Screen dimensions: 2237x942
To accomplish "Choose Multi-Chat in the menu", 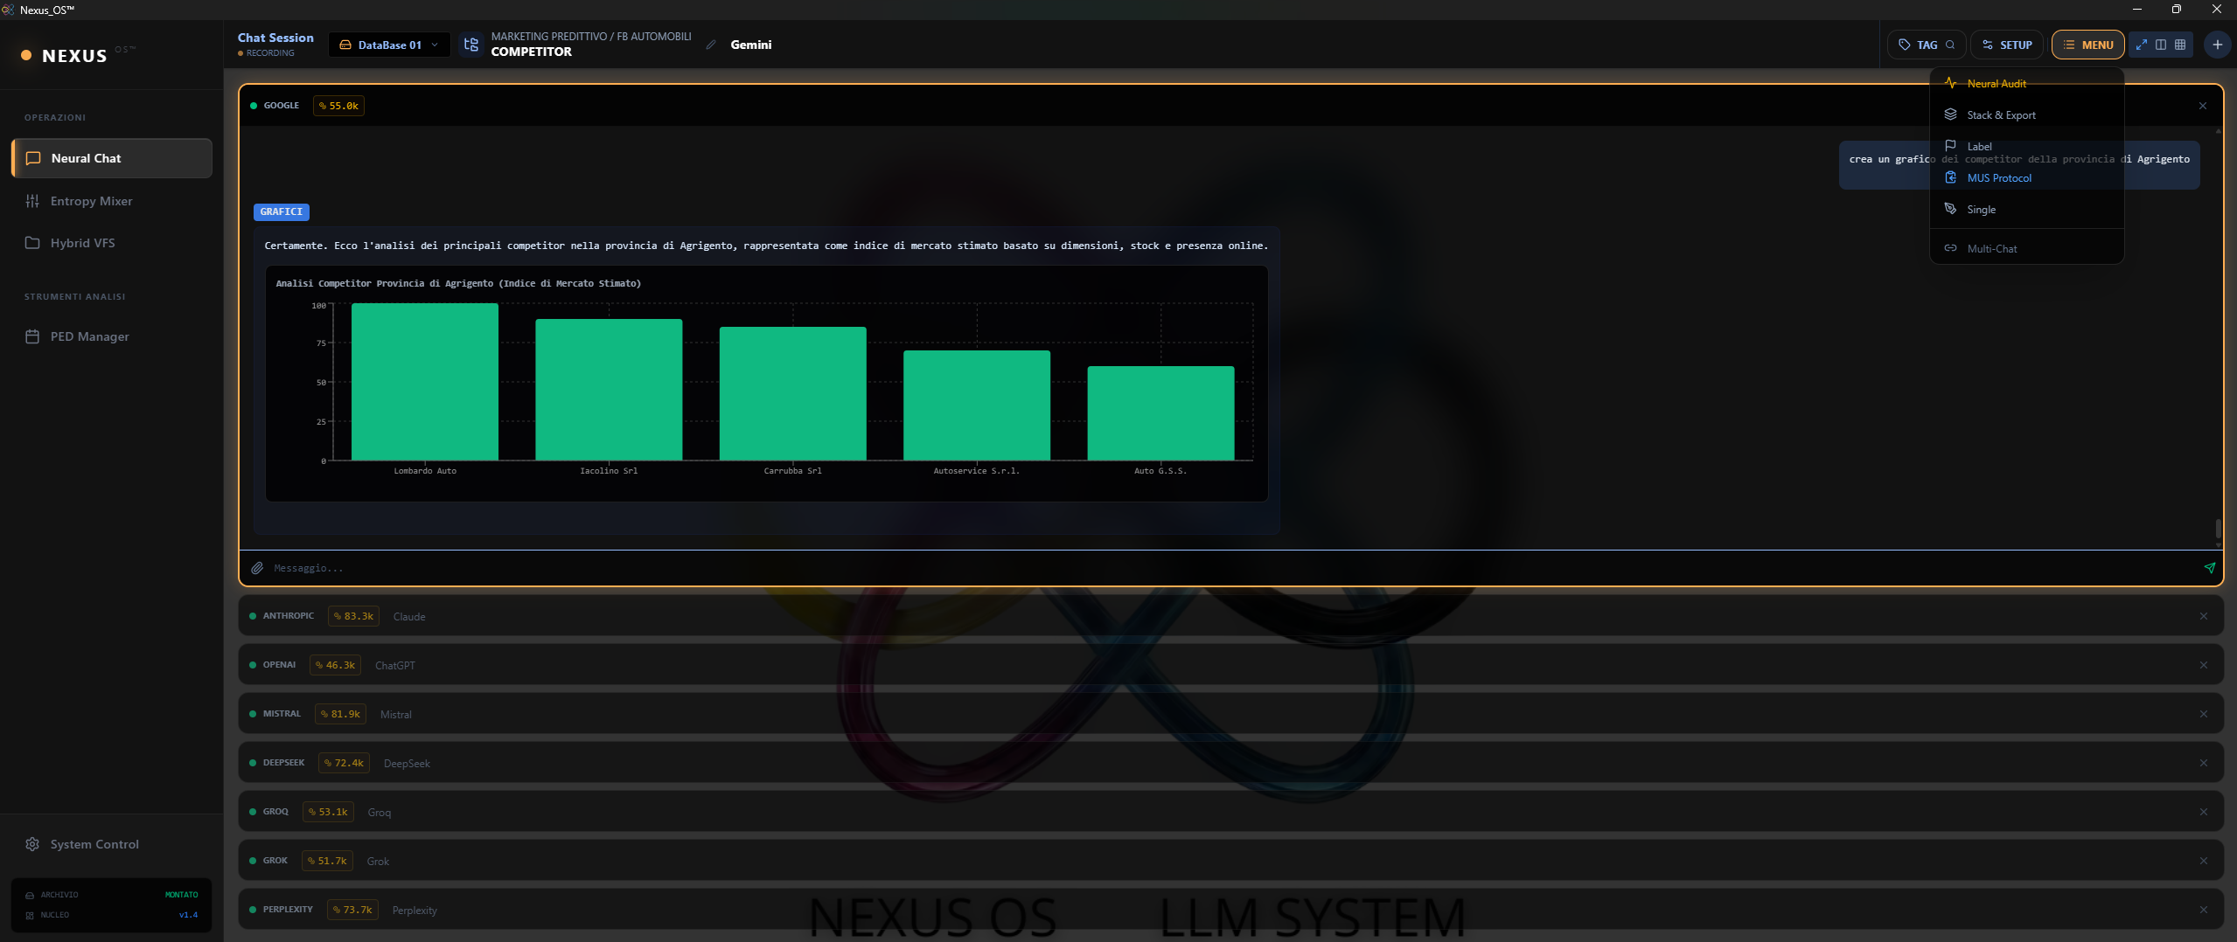I will [x=2026, y=249].
